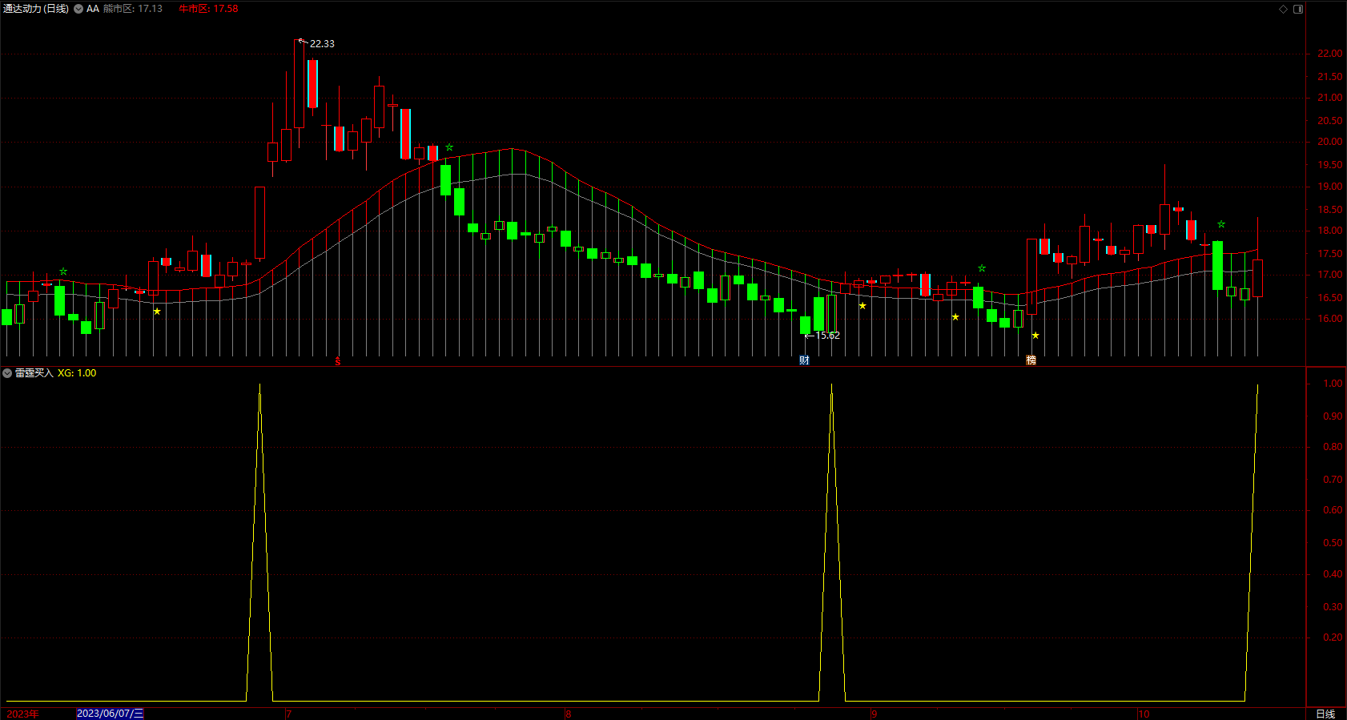Screen dimensions: 1347x720
Task: Toggle the side panel icon at top right
Action: click(x=1298, y=9)
